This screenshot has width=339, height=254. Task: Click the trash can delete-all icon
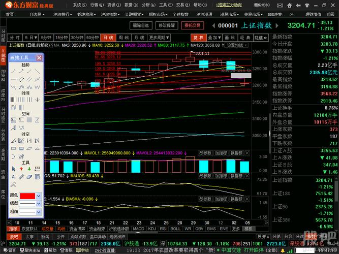pos(38,177)
